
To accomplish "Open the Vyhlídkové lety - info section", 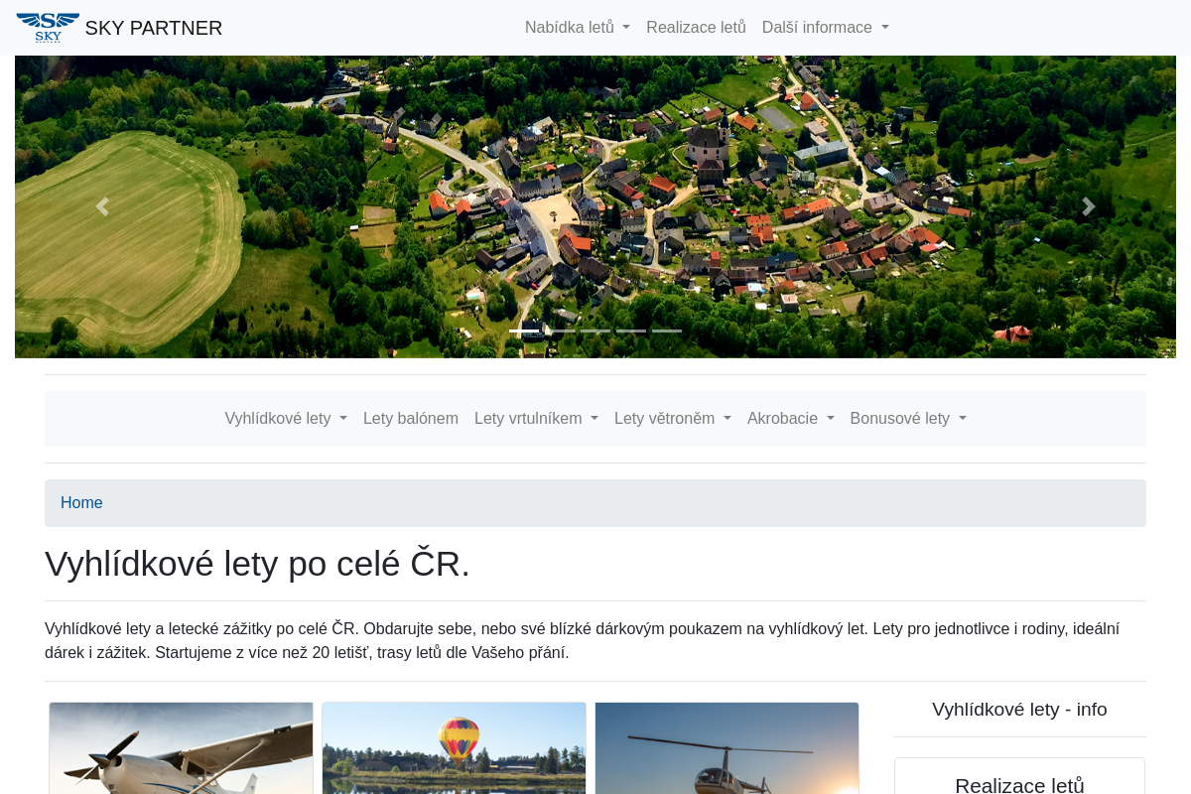I will (x=1019, y=709).
